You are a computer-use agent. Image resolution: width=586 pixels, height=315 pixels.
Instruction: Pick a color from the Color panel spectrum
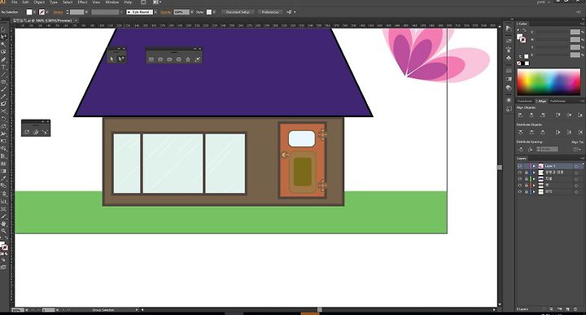[549, 82]
